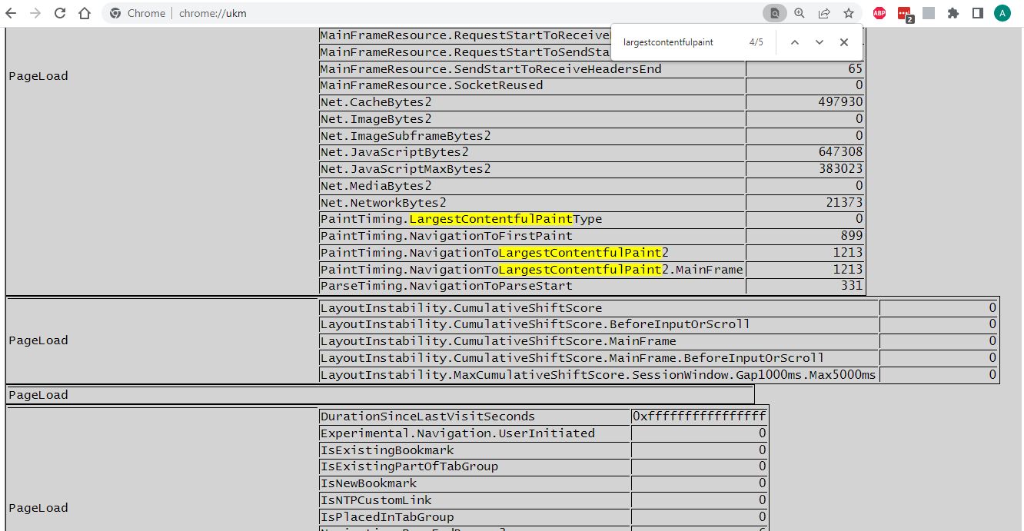Click PaintTiming.NavigationToFirstPaint metric
Screen dimensions: 1024x531
[446, 236]
